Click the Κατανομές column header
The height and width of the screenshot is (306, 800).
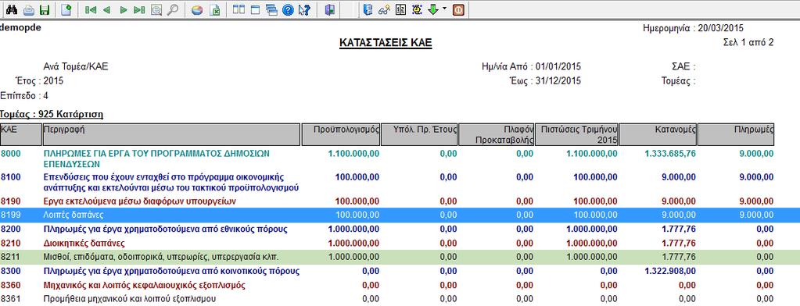pyautogui.click(x=658, y=135)
